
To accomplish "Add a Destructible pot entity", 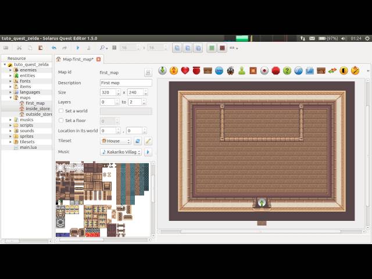I will tap(196, 70).
